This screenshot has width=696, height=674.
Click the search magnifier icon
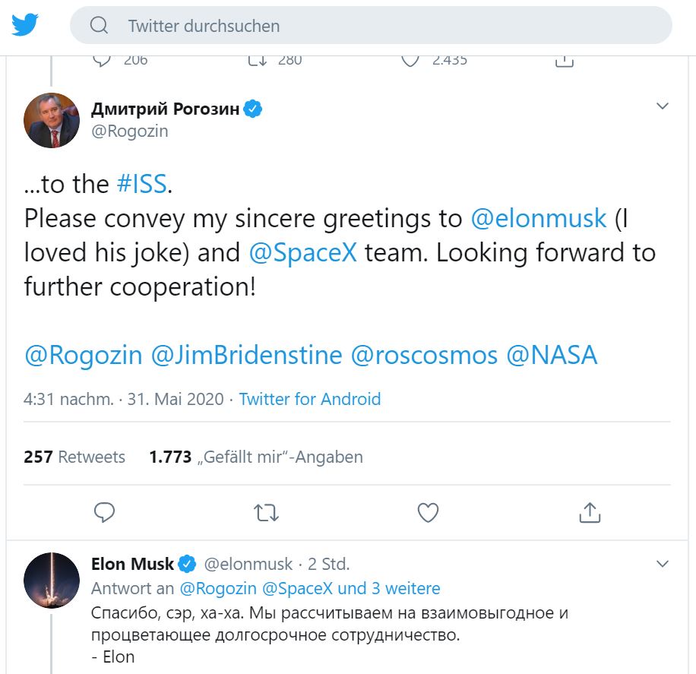(99, 26)
